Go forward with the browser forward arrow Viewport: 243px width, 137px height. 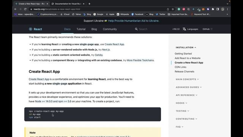point(20,9)
